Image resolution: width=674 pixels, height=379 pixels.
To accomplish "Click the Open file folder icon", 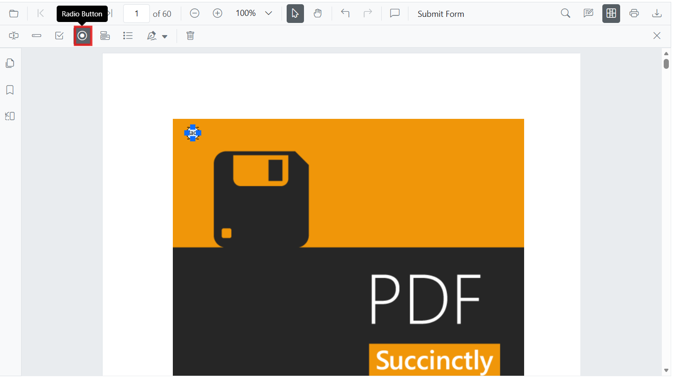I will pyautogui.click(x=14, y=14).
